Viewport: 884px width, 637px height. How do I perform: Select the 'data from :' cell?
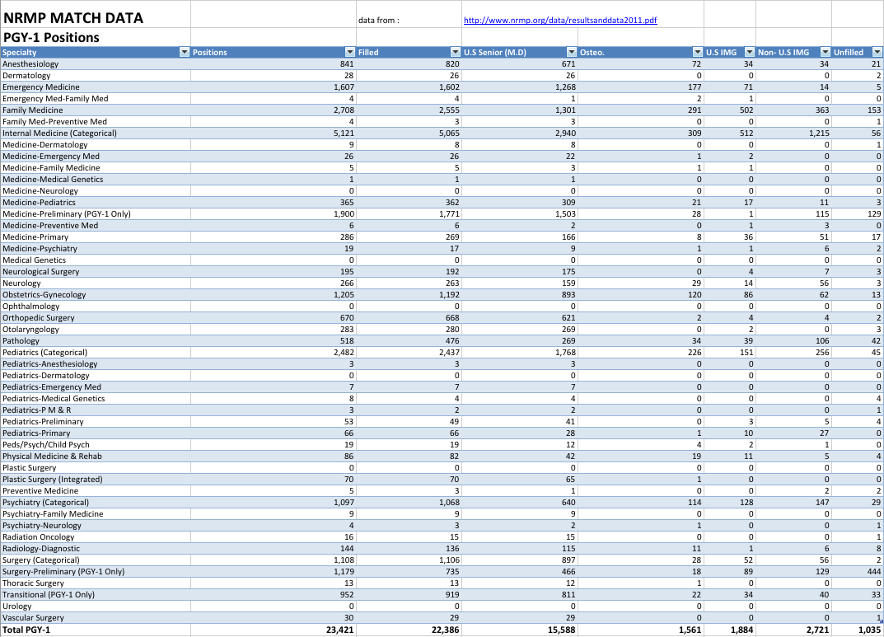(x=409, y=15)
